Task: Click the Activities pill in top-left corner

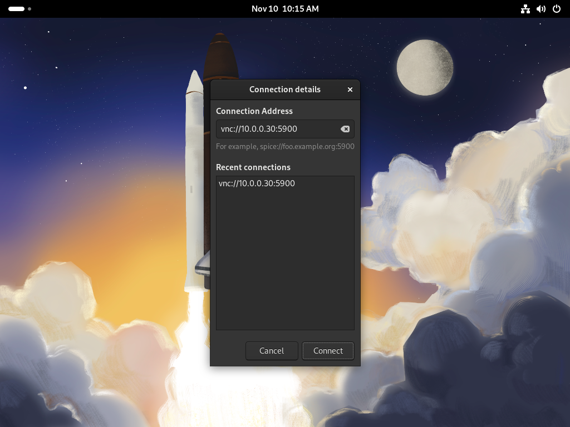Action: [x=16, y=8]
